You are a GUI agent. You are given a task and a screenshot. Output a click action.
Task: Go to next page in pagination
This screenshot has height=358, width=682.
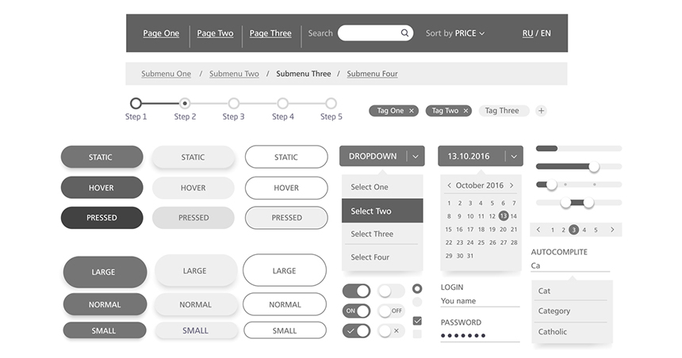[x=612, y=230]
